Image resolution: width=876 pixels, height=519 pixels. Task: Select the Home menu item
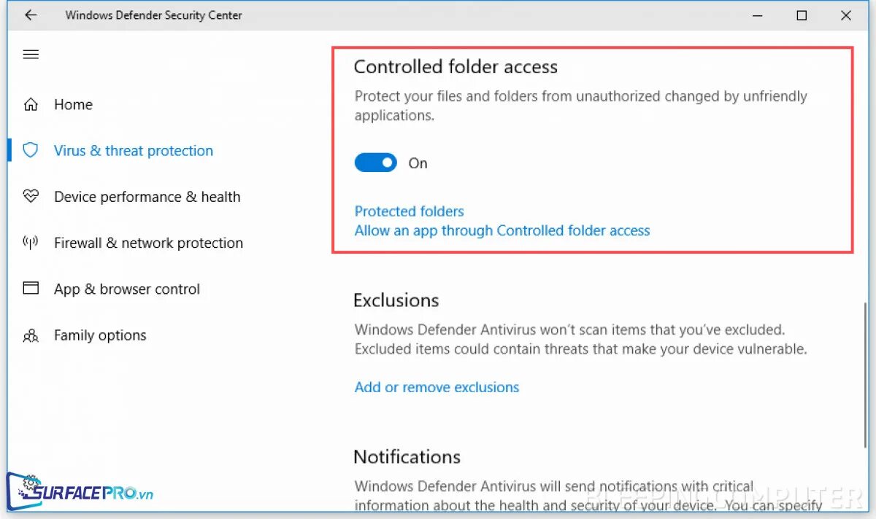tap(73, 104)
